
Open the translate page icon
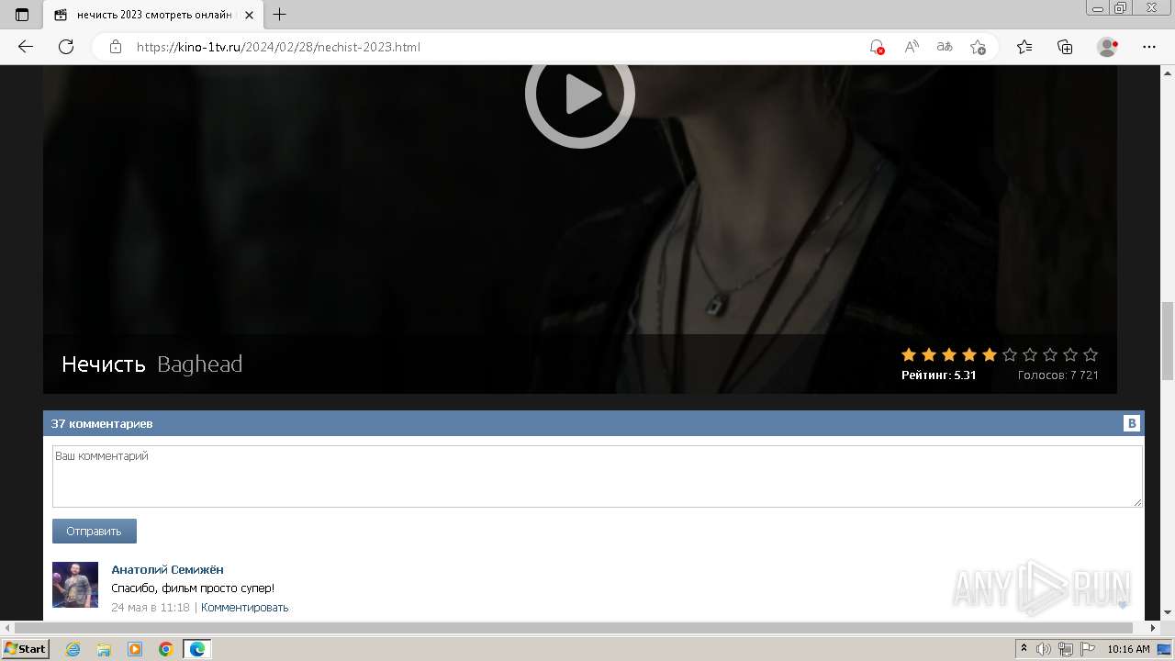click(945, 47)
